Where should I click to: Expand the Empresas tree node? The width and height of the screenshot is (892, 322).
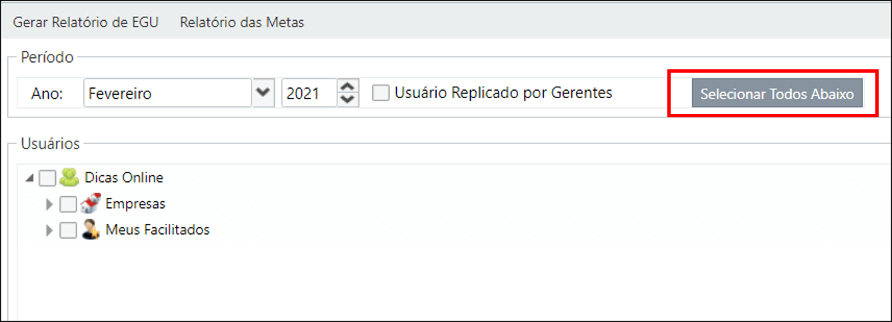tap(49, 205)
